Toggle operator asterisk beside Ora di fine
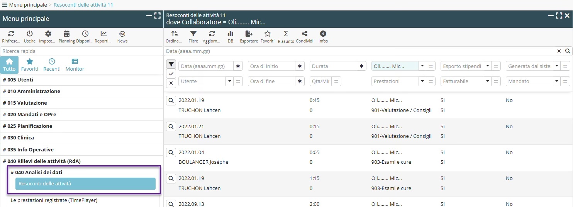 pyautogui.click(x=300, y=81)
